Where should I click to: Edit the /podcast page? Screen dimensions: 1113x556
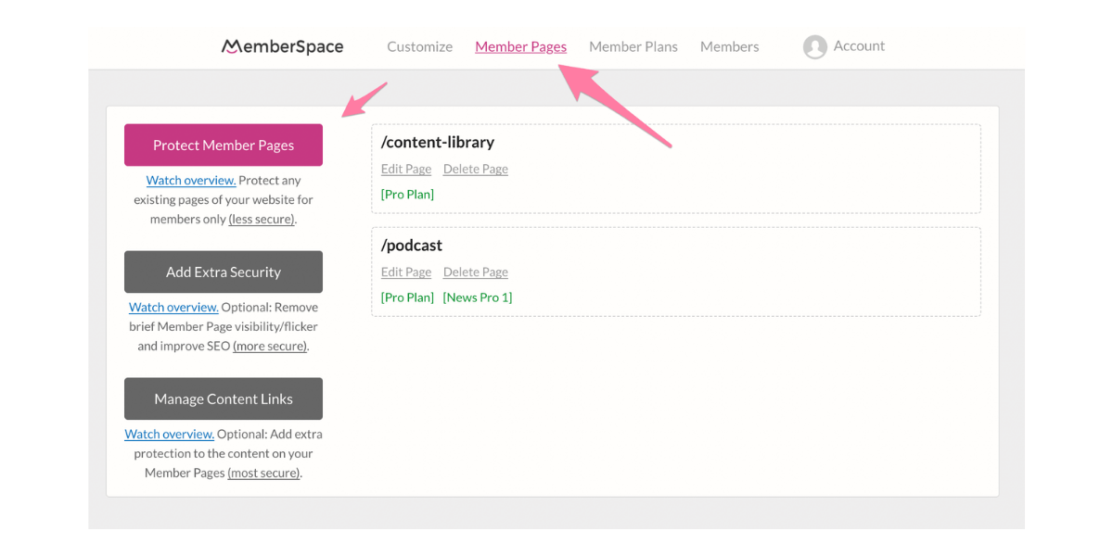[406, 272]
